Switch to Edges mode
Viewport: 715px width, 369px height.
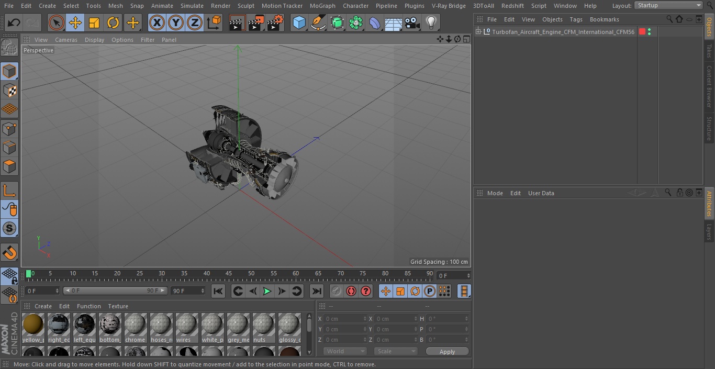(x=9, y=148)
